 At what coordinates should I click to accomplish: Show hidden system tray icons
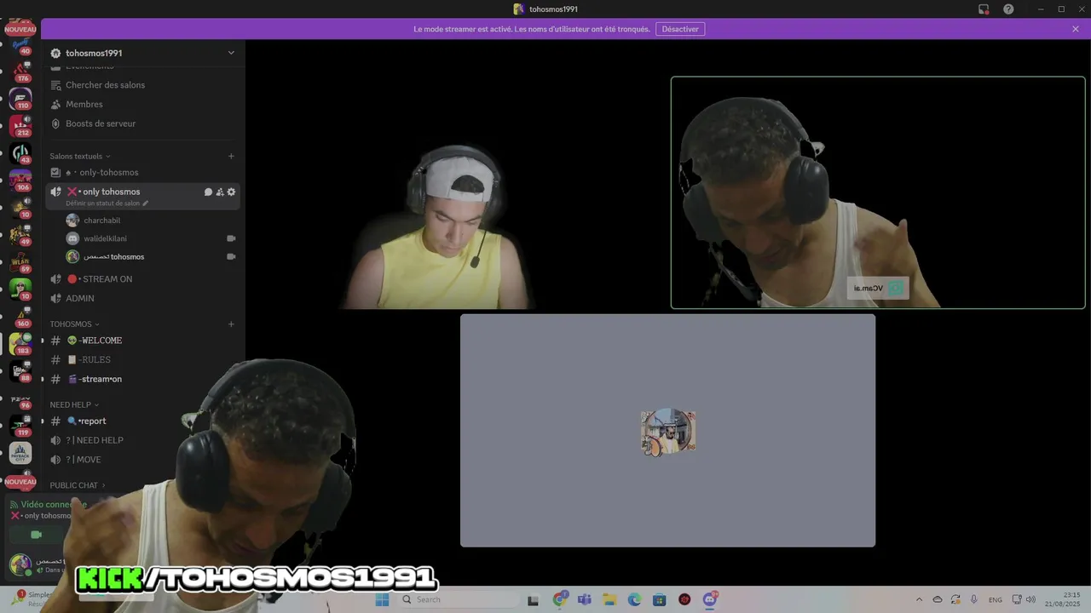click(x=919, y=599)
